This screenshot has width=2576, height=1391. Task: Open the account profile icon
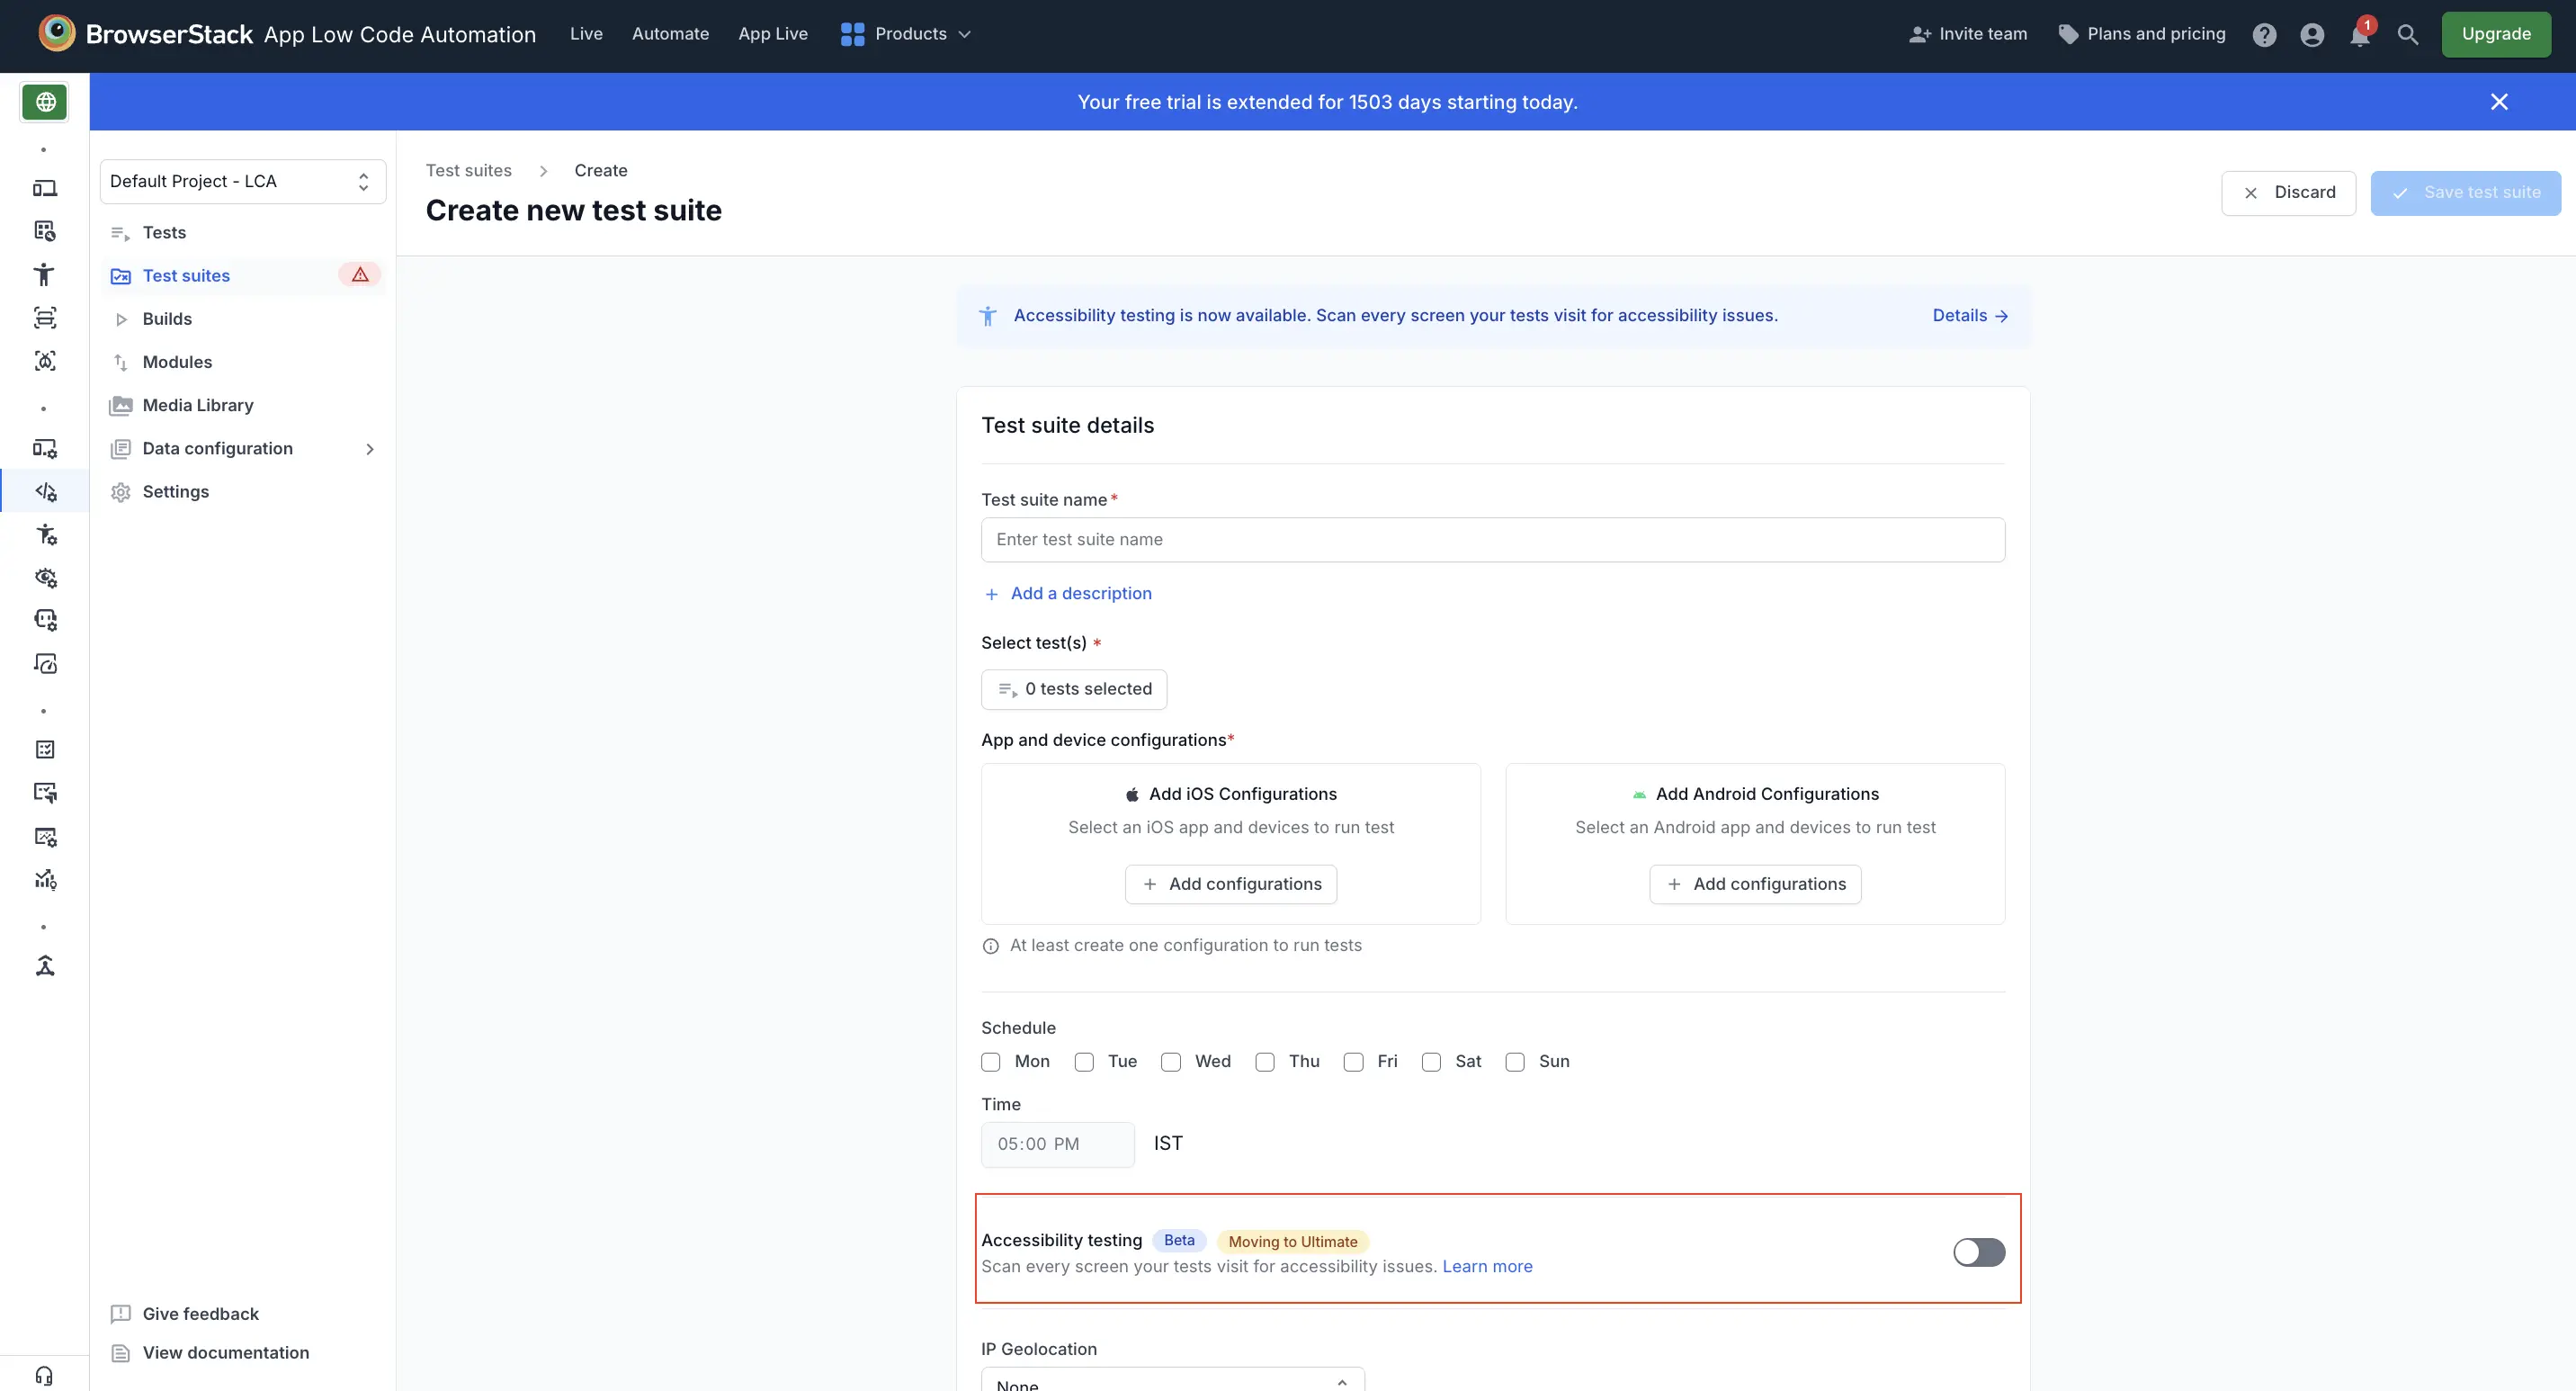(2312, 35)
